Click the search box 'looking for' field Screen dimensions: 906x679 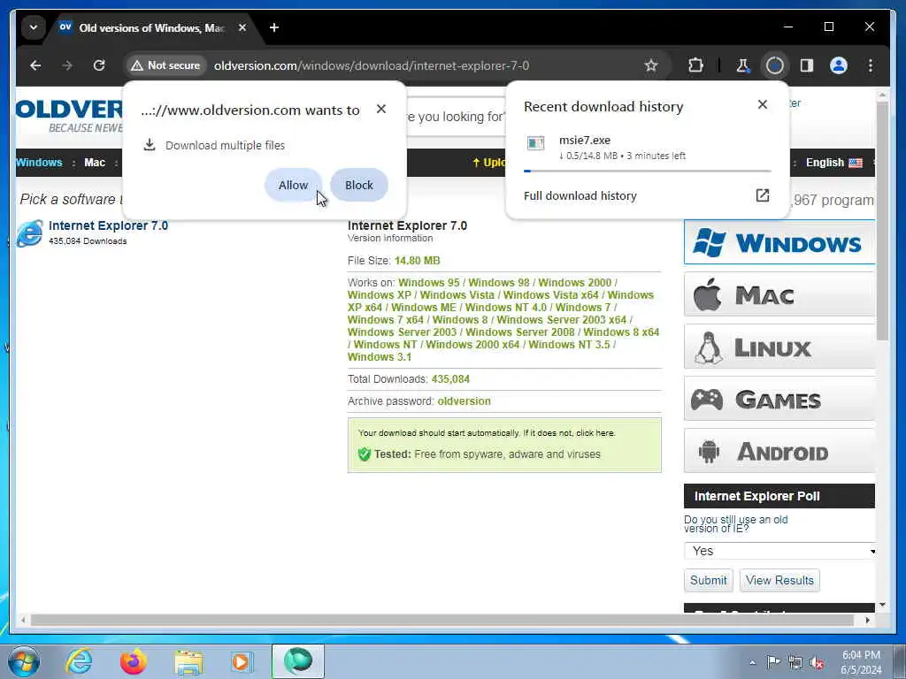pos(457,117)
